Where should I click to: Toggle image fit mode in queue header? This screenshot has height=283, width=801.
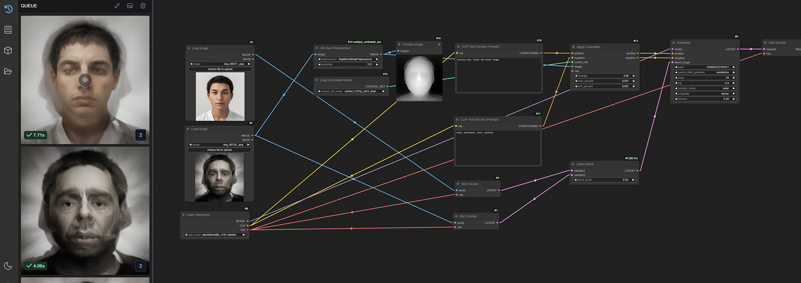(x=130, y=6)
